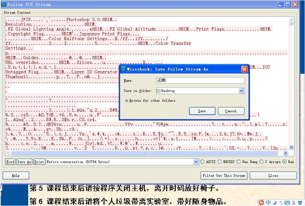Click Filter Out This Stream button
305x206 pixels.
click(224, 176)
